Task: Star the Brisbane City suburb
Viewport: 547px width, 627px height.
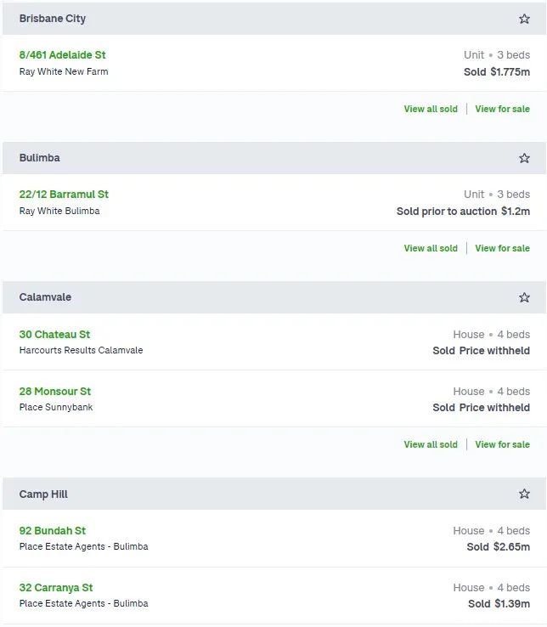Action: point(524,19)
